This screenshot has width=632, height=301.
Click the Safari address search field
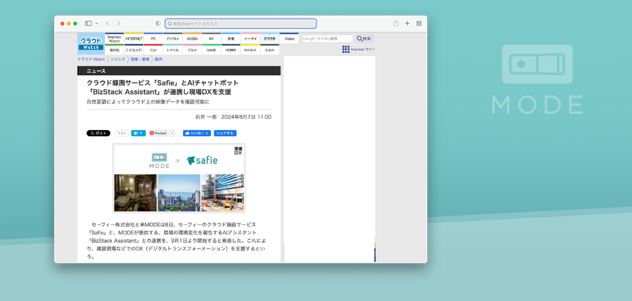coord(241,23)
